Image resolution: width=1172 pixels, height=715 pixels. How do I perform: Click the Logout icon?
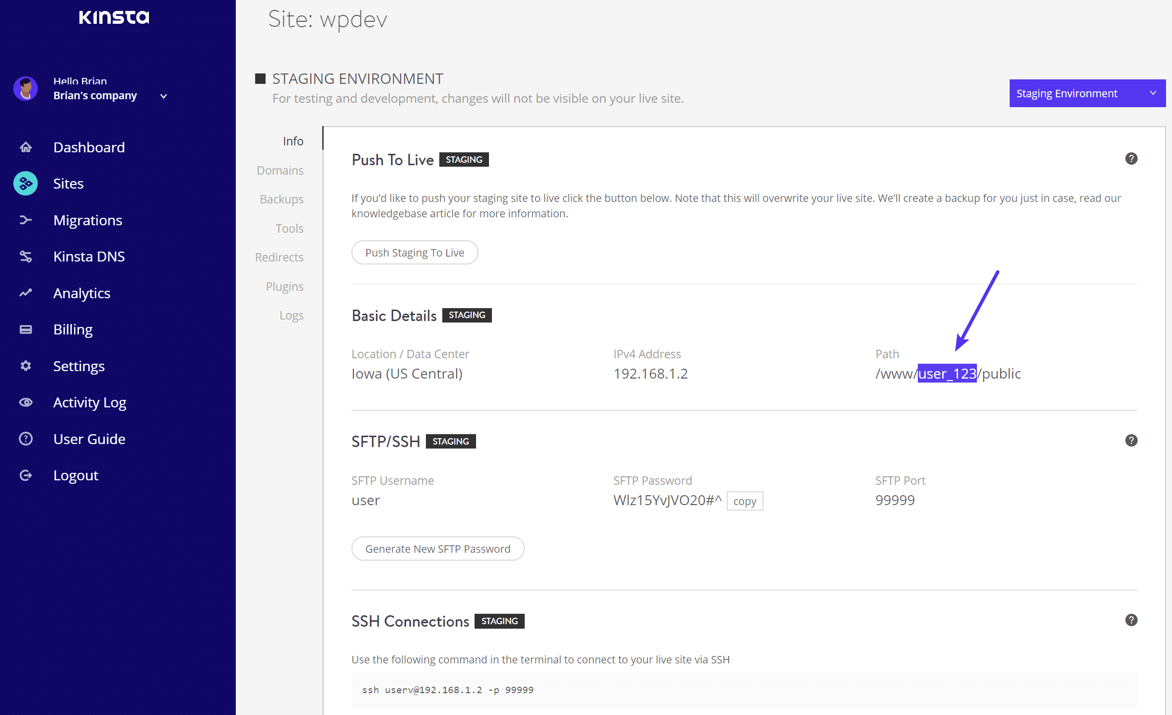[x=25, y=475]
